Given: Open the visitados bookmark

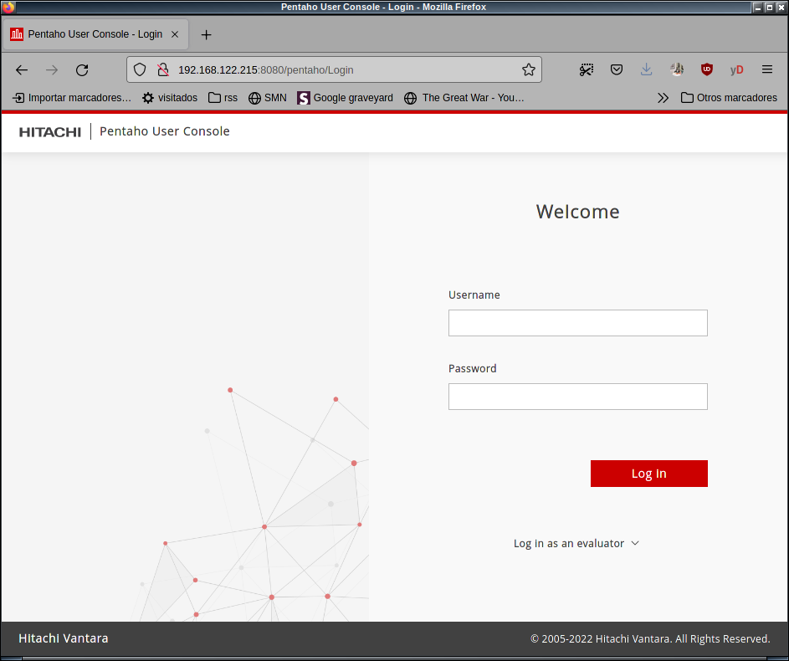Looking at the screenshot, I should coord(170,98).
